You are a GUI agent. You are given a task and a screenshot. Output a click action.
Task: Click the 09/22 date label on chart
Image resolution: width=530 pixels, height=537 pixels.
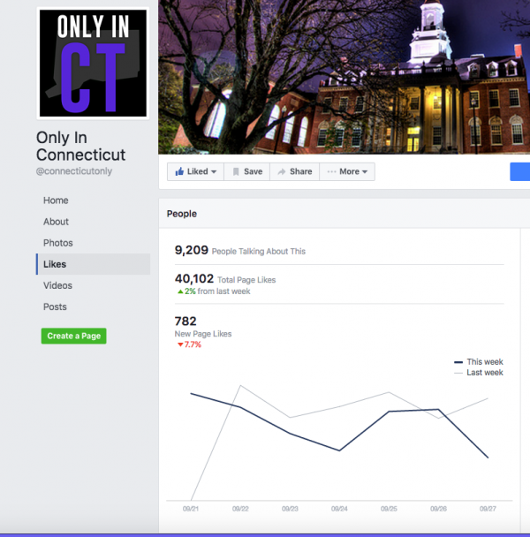(240, 509)
